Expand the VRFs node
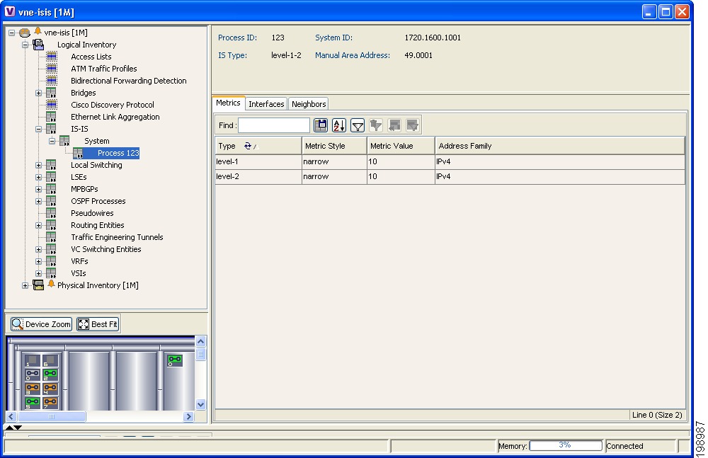Image resolution: width=708 pixels, height=458 pixels. coord(39,261)
